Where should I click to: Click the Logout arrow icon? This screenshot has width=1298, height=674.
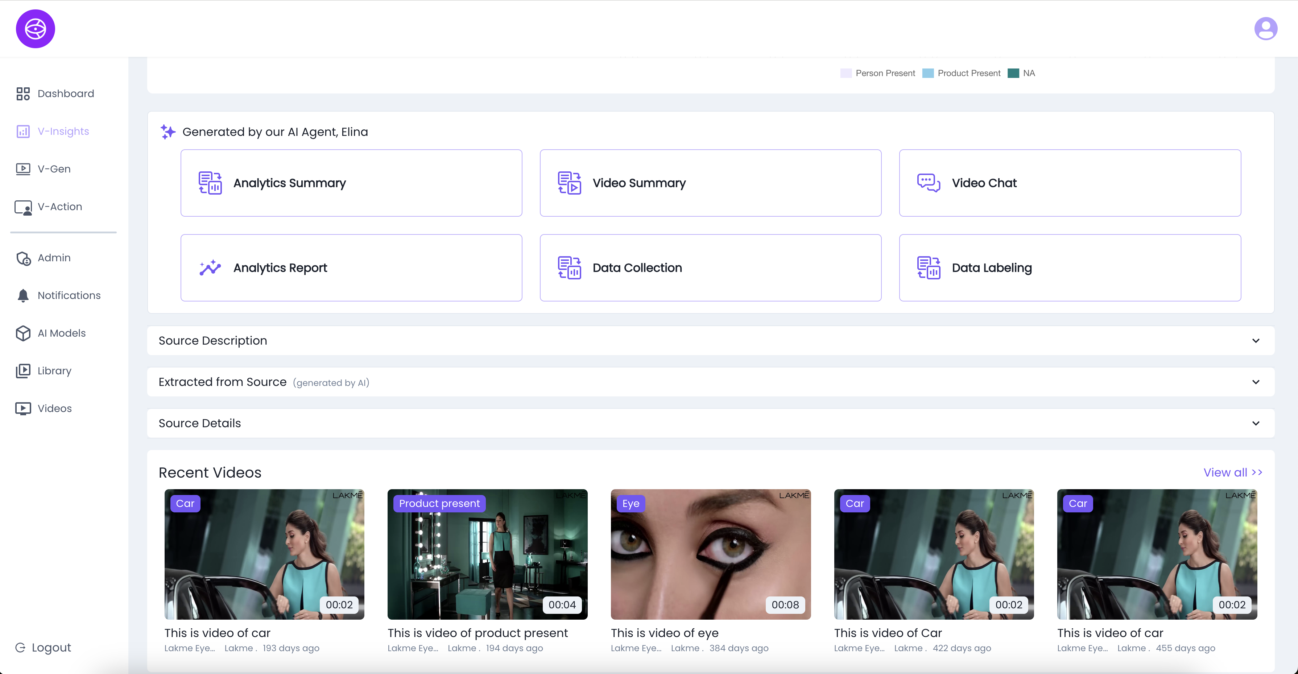[x=20, y=647]
